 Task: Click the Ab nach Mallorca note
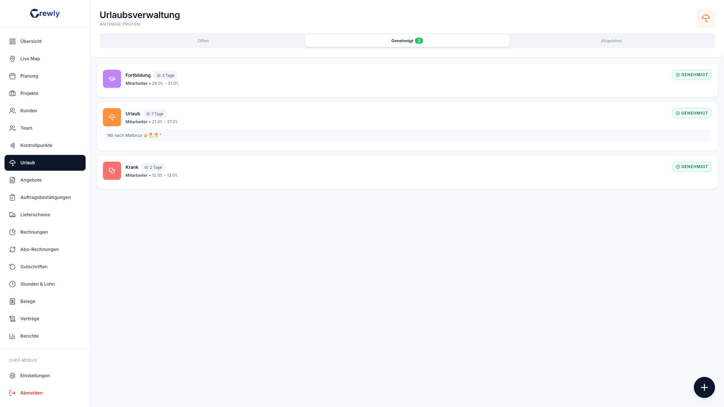pos(133,135)
